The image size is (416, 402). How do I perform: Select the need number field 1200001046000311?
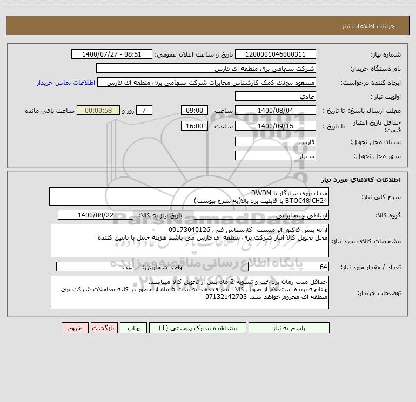[x=276, y=54]
